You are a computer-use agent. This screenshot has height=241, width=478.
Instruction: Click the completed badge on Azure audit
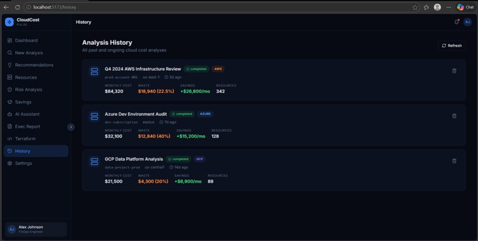[x=182, y=114]
